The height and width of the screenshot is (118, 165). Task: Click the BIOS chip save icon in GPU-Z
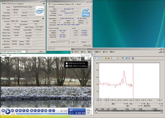(x=43, y=18)
